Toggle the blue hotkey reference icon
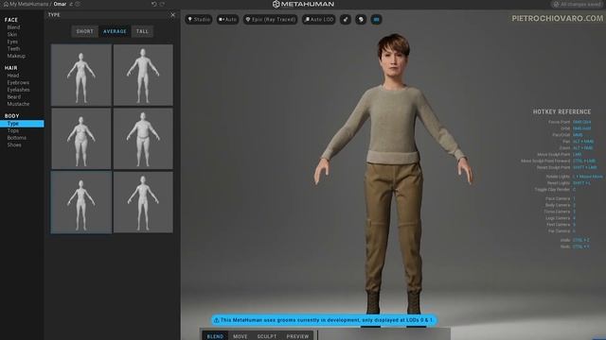This screenshot has width=606, height=340. click(x=377, y=19)
